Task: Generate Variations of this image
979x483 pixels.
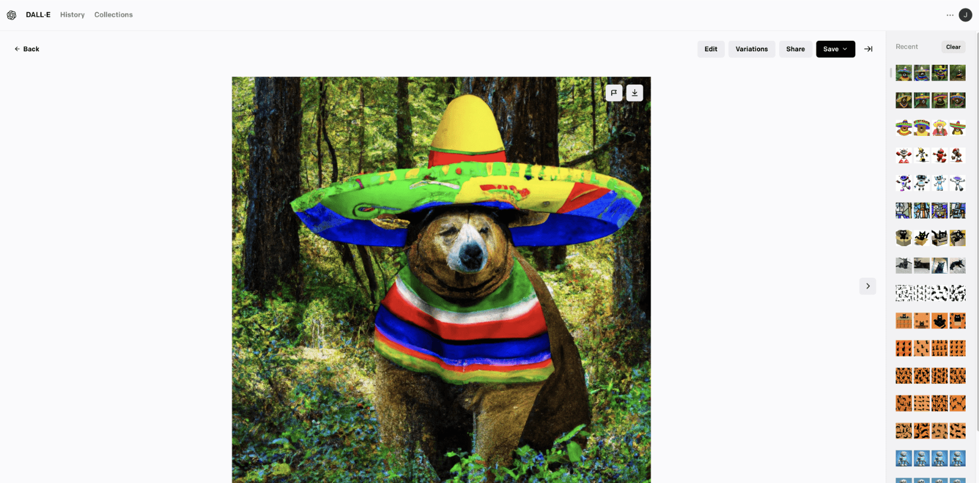Action: (x=752, y=49)
